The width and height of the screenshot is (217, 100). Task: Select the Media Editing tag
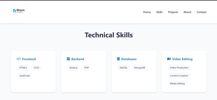[x=177, y=83]
